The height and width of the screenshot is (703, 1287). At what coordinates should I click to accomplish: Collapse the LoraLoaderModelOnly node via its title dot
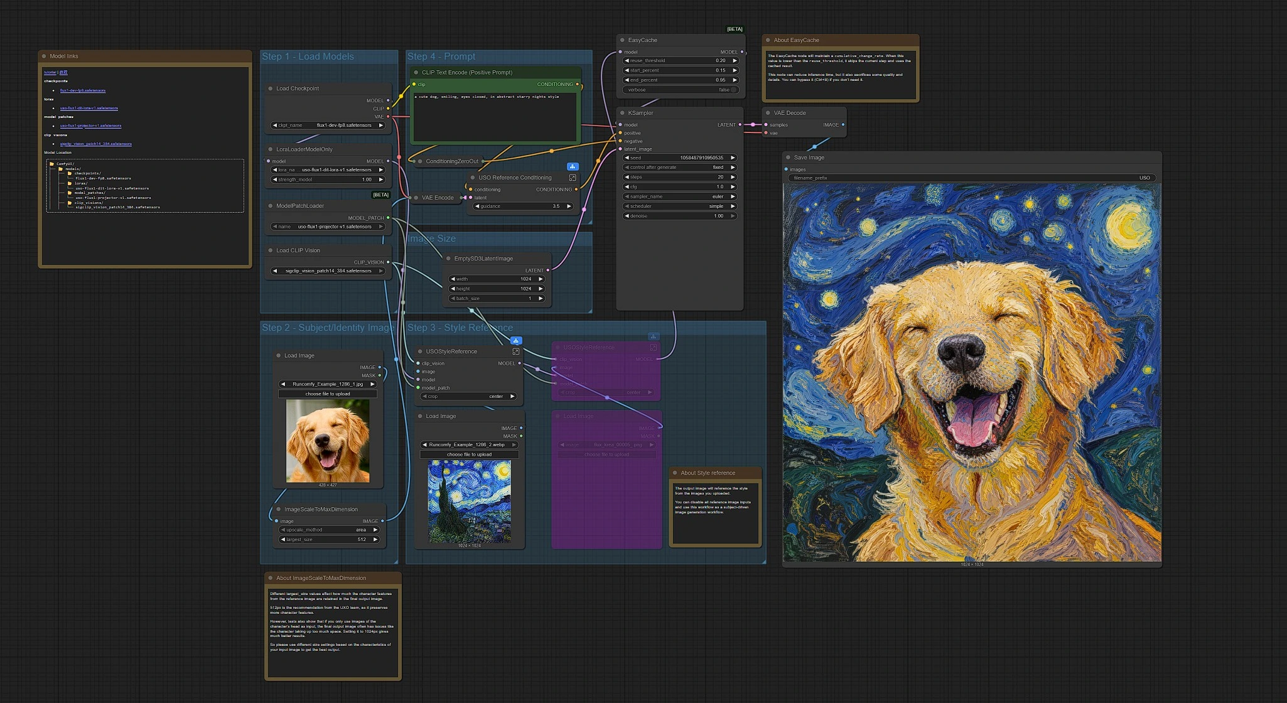(x=271, y=149)
